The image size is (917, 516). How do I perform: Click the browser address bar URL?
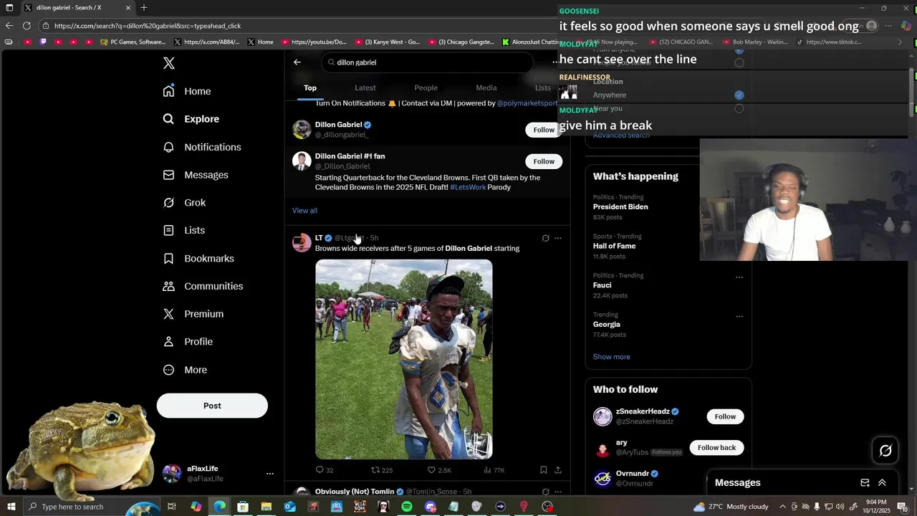148,26
